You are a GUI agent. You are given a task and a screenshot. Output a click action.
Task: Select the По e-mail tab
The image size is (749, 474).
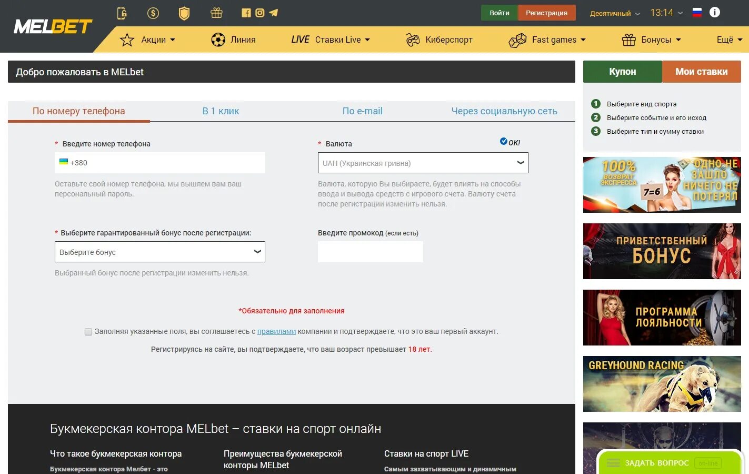click(363, 111)
